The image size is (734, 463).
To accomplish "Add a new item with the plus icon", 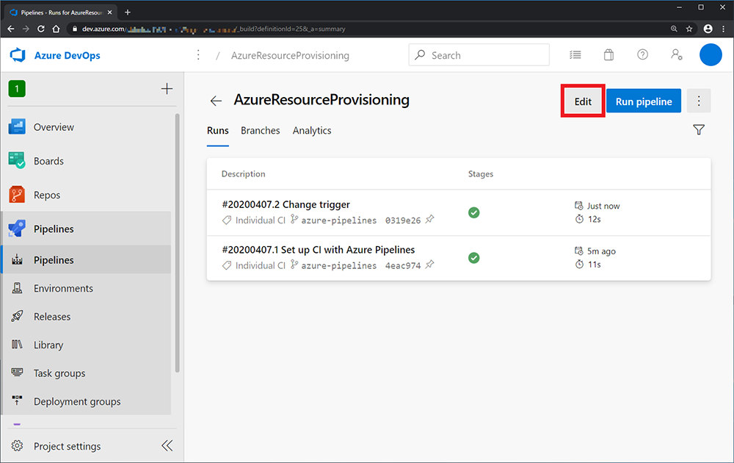I will (x=167, y=89).
